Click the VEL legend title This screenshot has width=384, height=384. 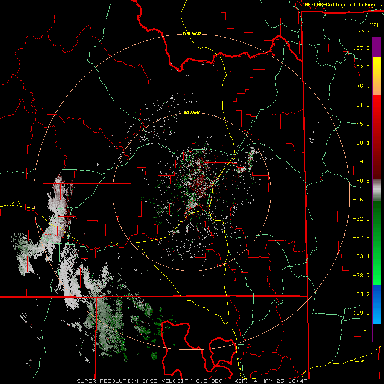click(x=375, y=26)
